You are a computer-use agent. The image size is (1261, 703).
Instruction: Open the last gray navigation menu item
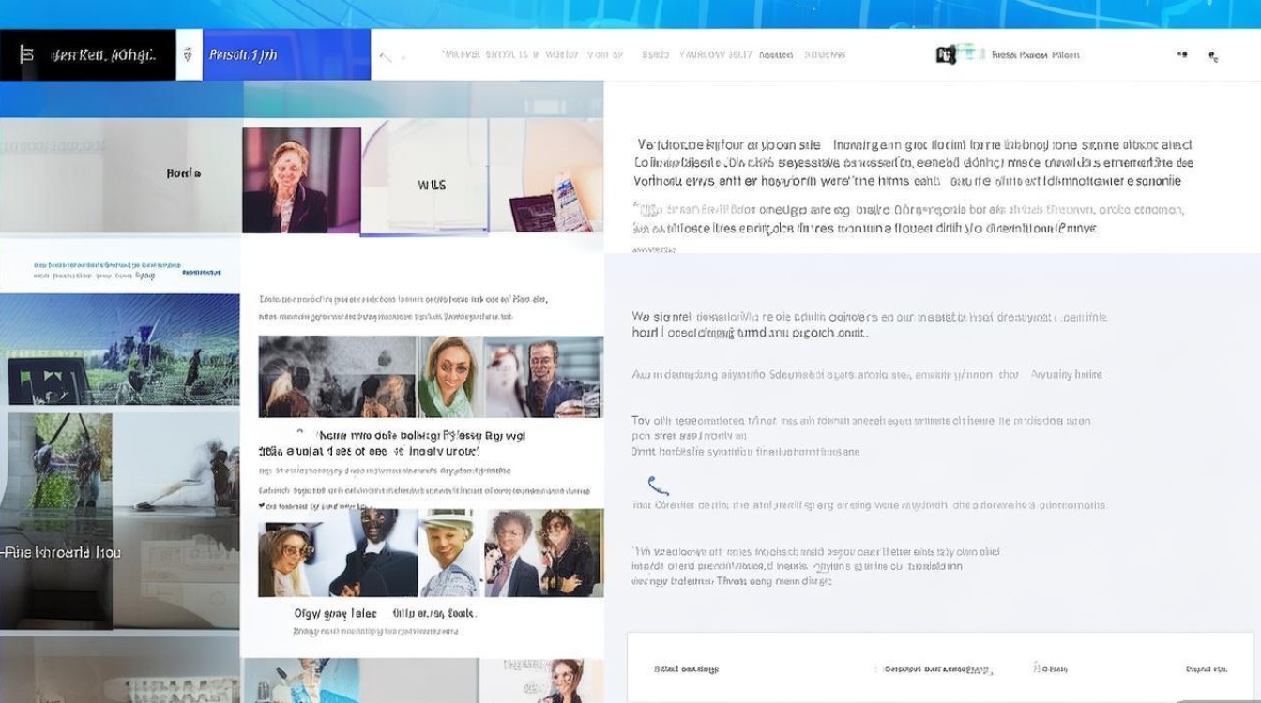click(825, 55)
